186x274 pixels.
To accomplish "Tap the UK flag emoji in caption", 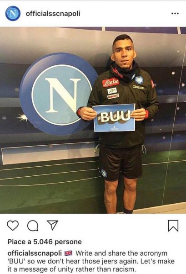I will coord(68,253).
